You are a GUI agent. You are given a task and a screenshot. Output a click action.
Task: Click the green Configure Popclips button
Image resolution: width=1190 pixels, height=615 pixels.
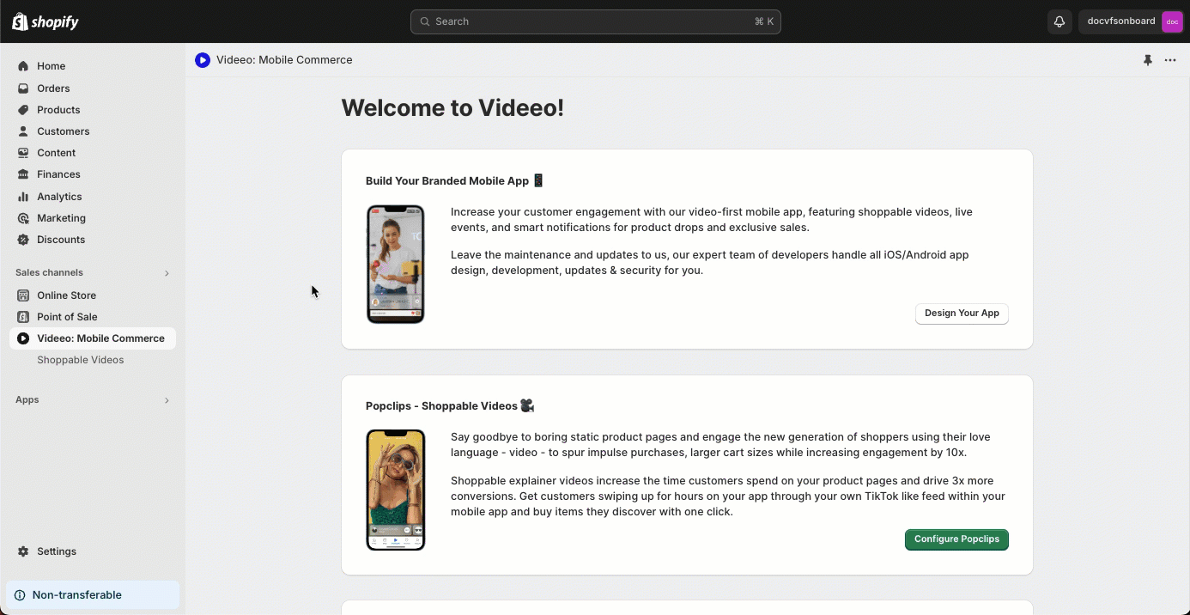click(x=956, y=539)
